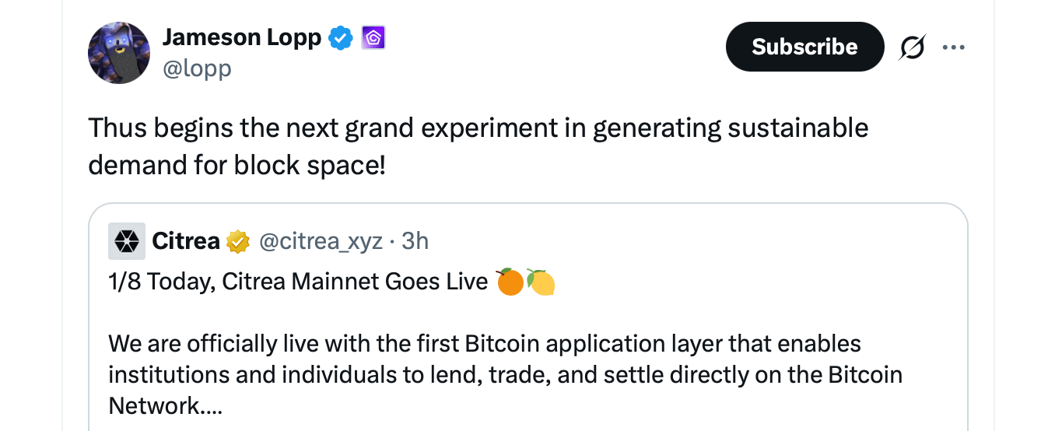The image size is (1041, 431).
Task: Click the gold verified badge beside Citrea
Action: [x=237, y=242]
